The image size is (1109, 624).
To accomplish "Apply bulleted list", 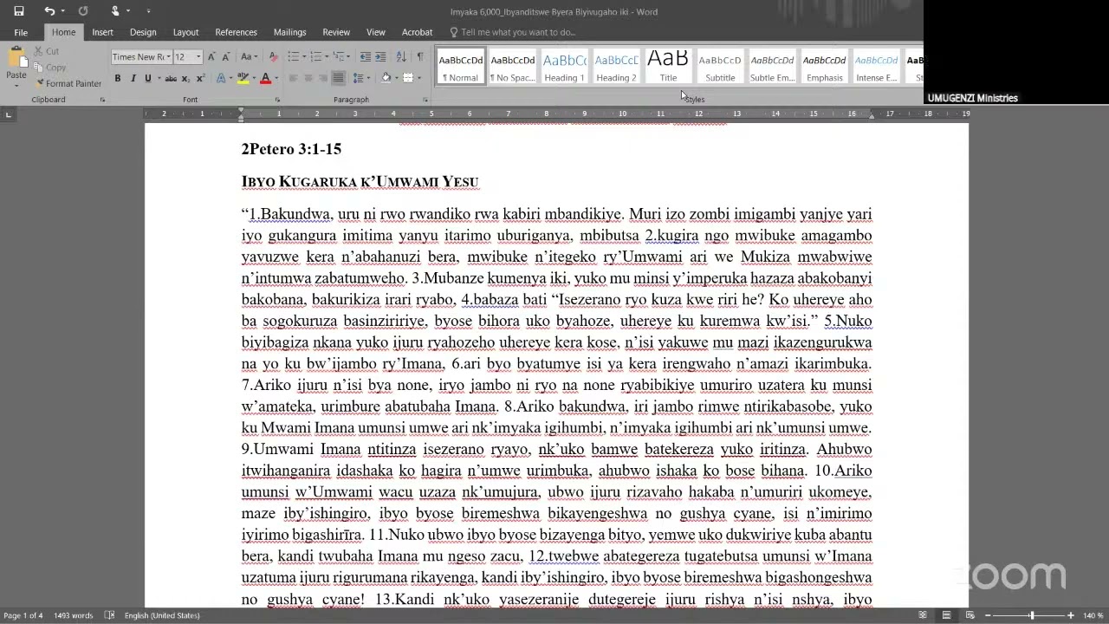I will tap(293, 57).
